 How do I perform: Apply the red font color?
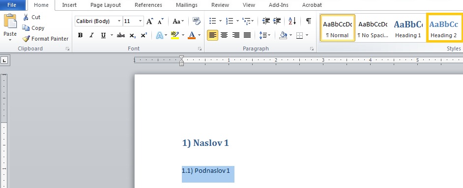pos(192,35)
